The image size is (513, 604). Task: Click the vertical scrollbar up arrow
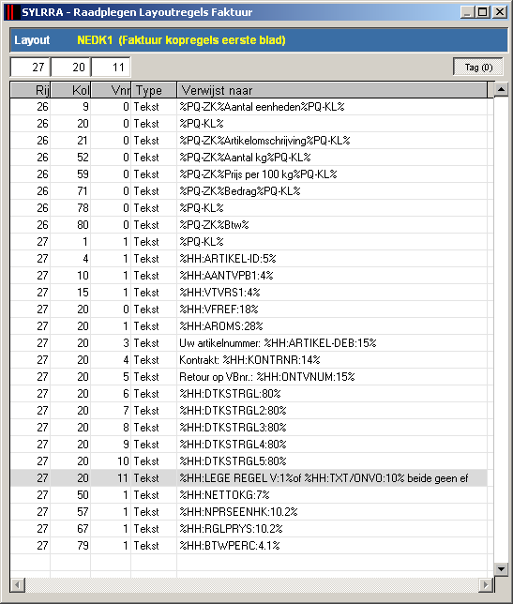tap(501, 89)
